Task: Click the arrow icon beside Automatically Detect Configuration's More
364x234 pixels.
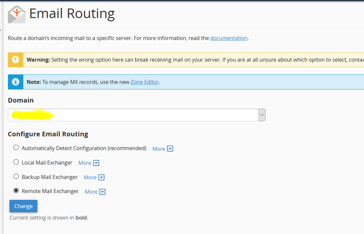Action: (170, 149)
